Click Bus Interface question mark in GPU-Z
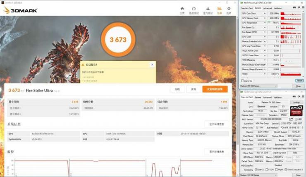The width and height of the screenshot is (306, 177). pyautogui.click(x=303, y=128)
